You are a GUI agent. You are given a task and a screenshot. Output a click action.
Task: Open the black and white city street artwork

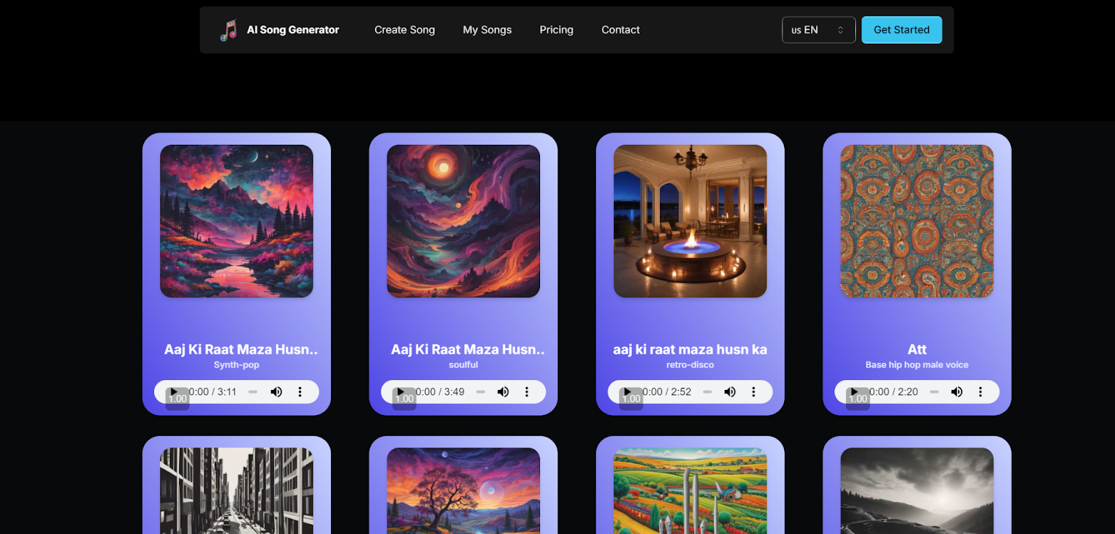tap(237, 491)
